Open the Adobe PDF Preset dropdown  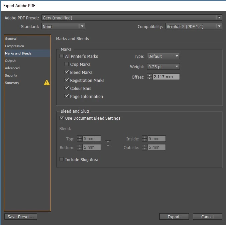coord(132,18)
